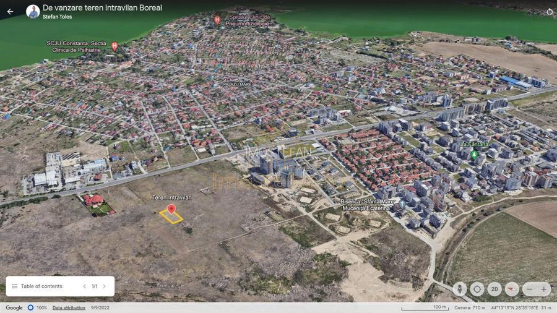Click the Spitalul Clinic de Pneumoftiziologie marker

tap(217, 20)
